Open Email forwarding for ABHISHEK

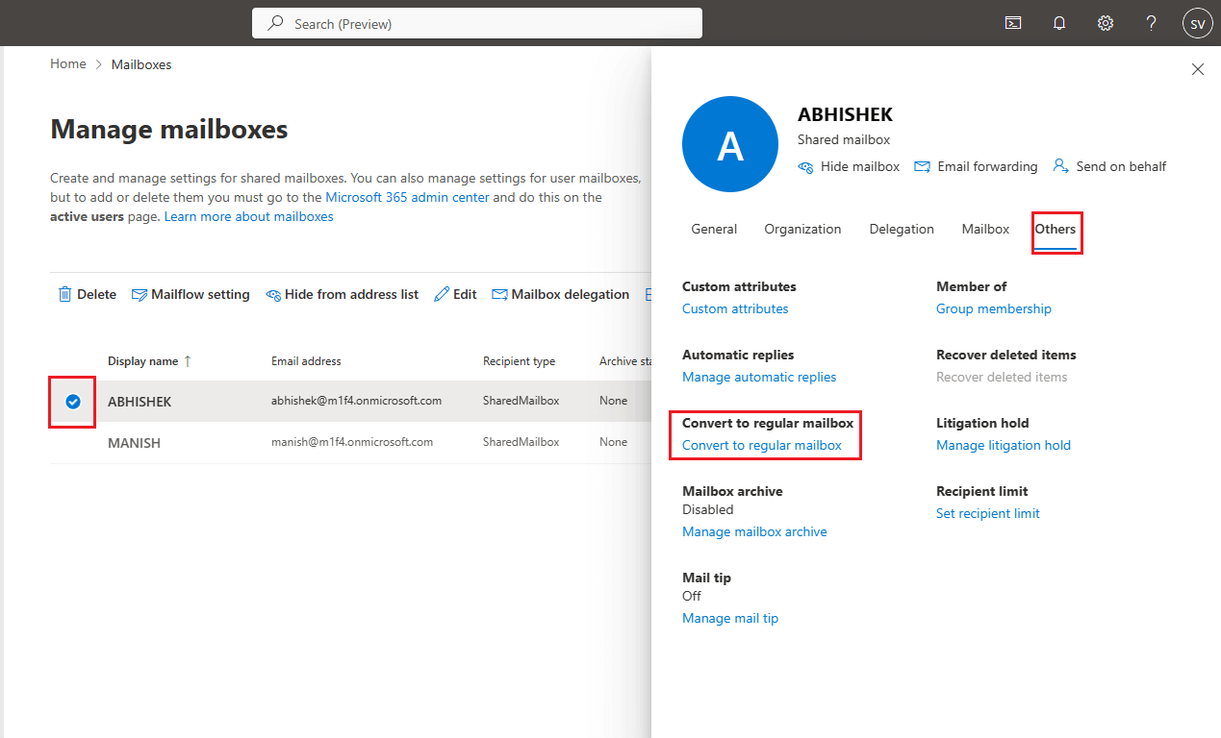coord(976,166)
